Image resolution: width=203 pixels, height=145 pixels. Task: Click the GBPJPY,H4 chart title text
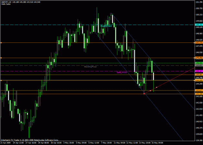pos(6,2)
